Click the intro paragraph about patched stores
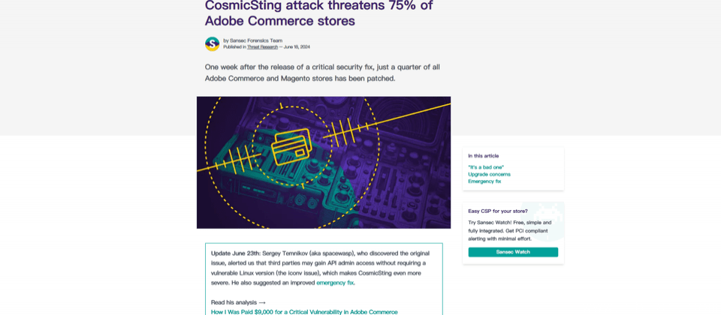 [322, 72]
